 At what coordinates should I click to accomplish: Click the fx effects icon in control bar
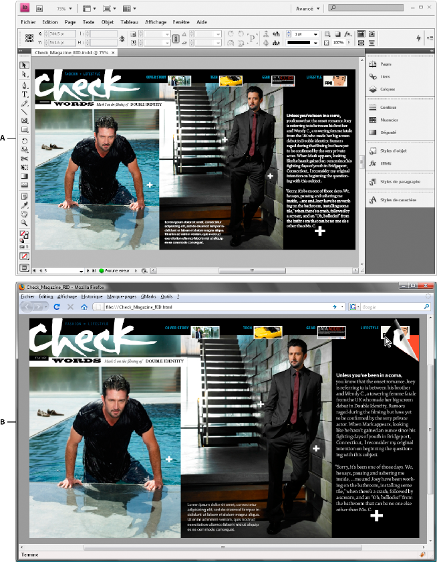coord(347,34)
